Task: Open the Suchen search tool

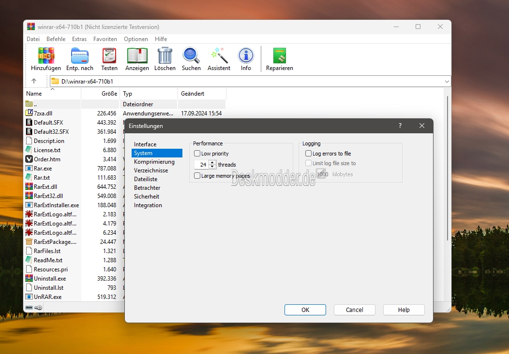Action: [x=191, y=56]
